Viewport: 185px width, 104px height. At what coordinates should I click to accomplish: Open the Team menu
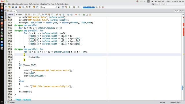(x=52, y=4)
